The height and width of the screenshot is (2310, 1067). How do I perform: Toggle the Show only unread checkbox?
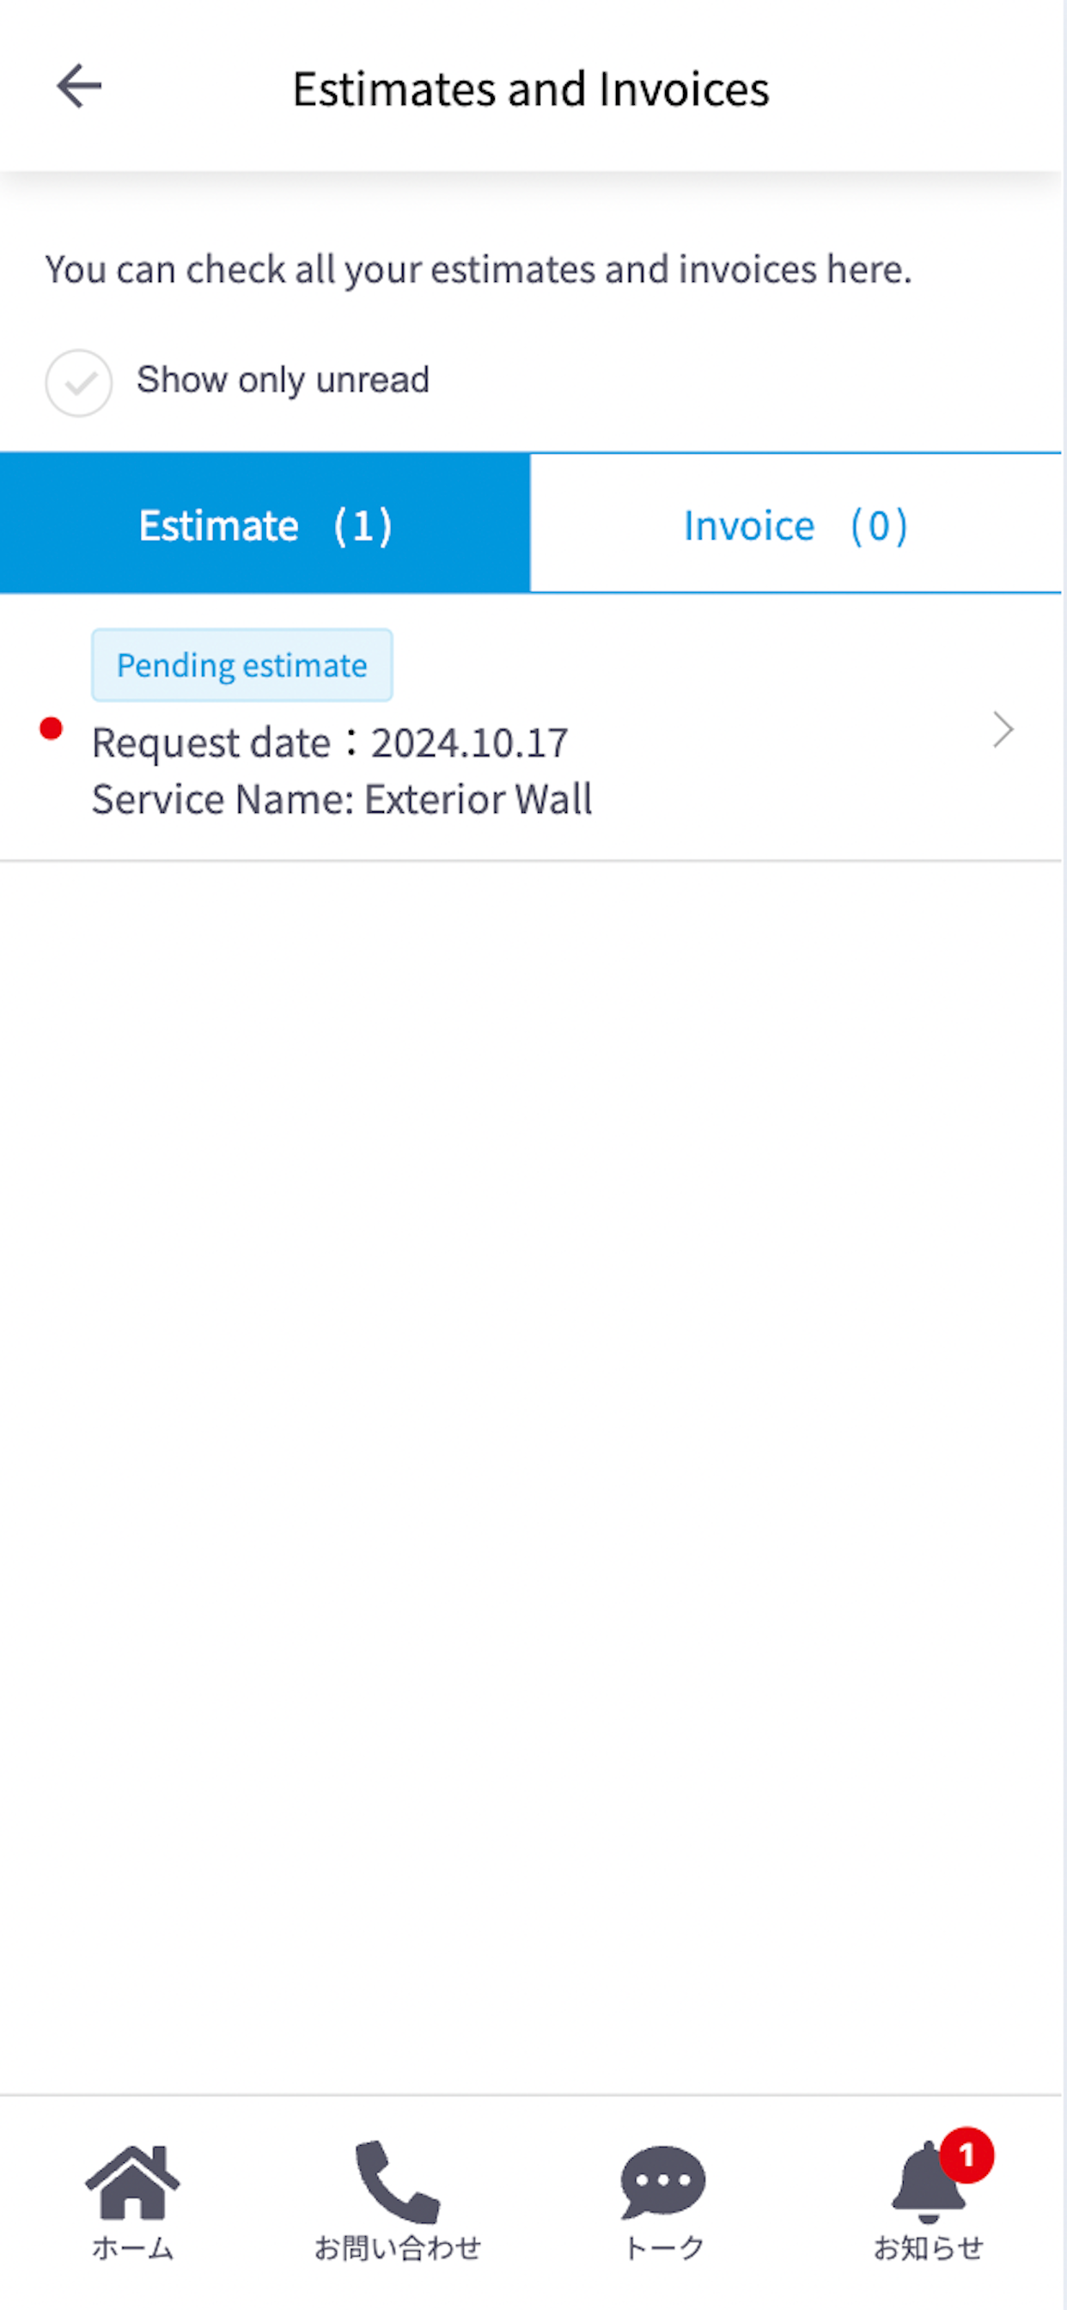[79, 383]
